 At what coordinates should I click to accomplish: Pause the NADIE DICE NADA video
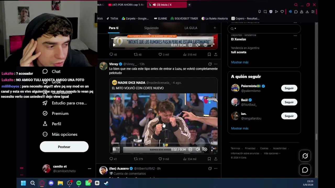click(x=114, y=149)
